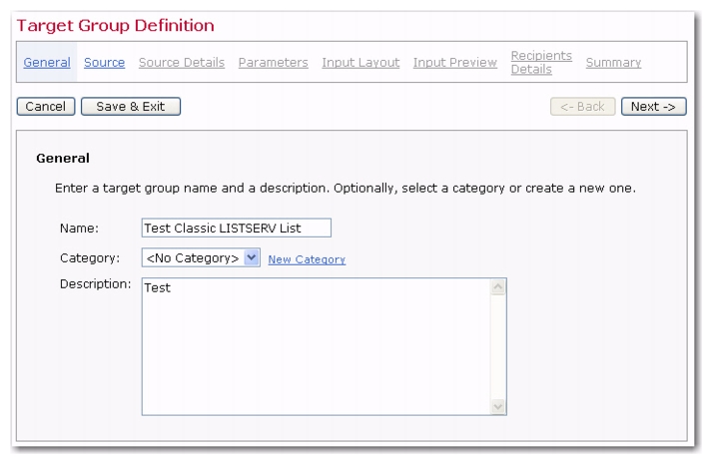Click the Description scrollbar up arrow
This screenshot has width=712, height=463.
498,286
